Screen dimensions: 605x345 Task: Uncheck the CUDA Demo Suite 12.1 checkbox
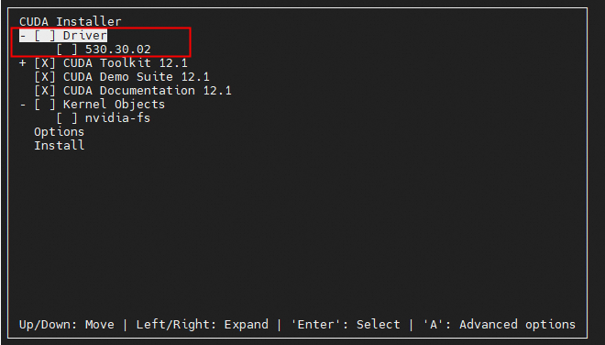tap(45, 77)
